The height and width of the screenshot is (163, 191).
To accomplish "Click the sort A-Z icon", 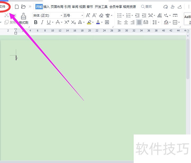I will (x=160, y=16).
